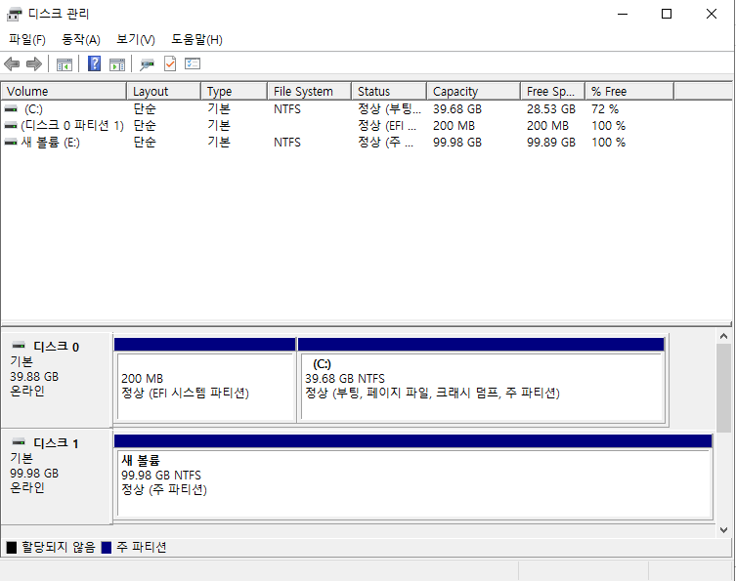Screen dimensions: 736x581
Task: Click scroll down arrow of disk pane
Action: 723,530
